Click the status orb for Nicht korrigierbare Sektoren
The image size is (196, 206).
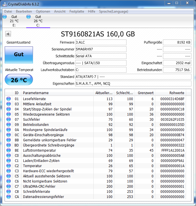[9, 181]
